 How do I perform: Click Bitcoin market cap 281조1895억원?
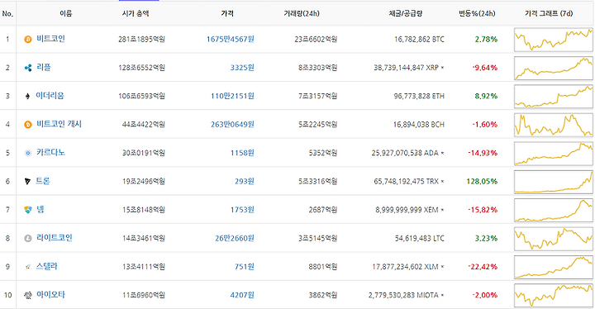[141, 39]
